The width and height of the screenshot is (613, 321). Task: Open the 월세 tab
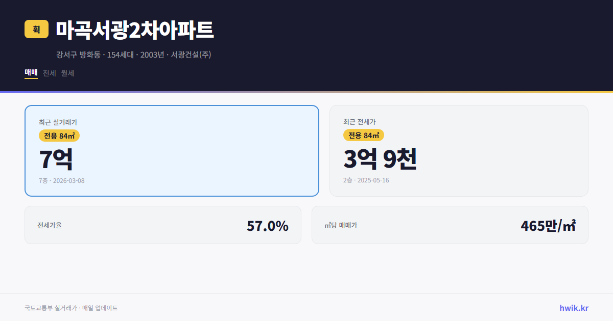coord(67,73)
